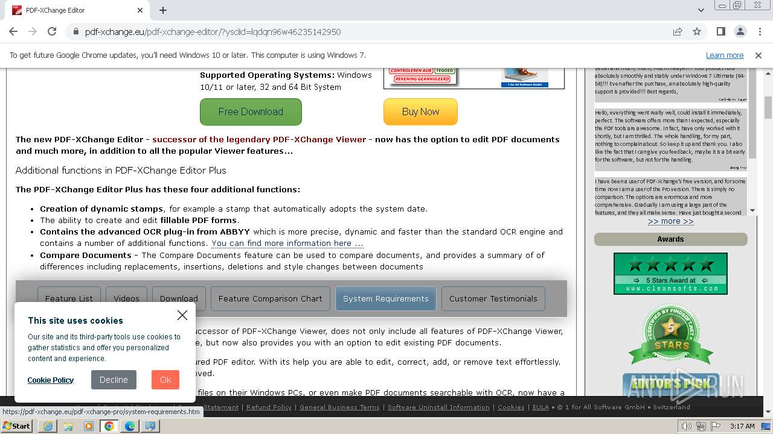Open Microsoft Edge from the taskbar
The width and height of the screenshot is (773, 434).
click(x=130, y=426)
